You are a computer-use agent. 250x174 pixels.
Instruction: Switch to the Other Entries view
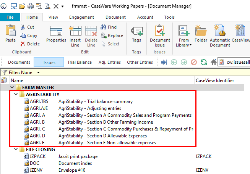pyautogui.click(x=140, y=62)
